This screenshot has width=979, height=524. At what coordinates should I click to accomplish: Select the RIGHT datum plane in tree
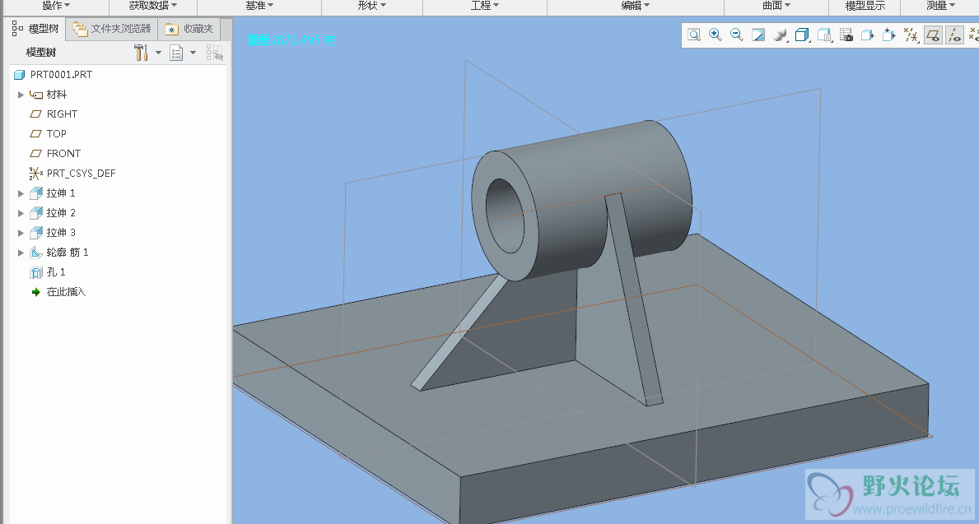54,114
